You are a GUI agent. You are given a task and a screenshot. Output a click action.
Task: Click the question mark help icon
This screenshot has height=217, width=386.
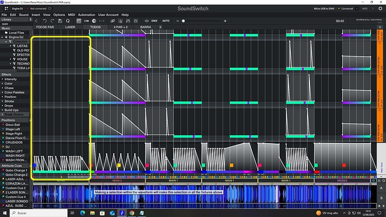[x=373, y=8]
